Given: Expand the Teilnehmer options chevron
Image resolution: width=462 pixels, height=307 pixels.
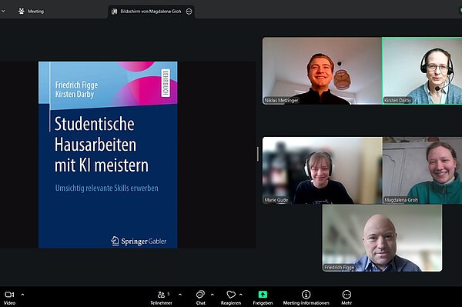Looking at the screenshot, I should click(x=180, y=295).
